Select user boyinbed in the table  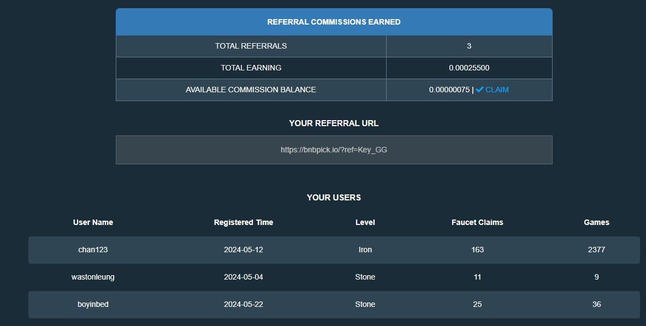[93, 304]
